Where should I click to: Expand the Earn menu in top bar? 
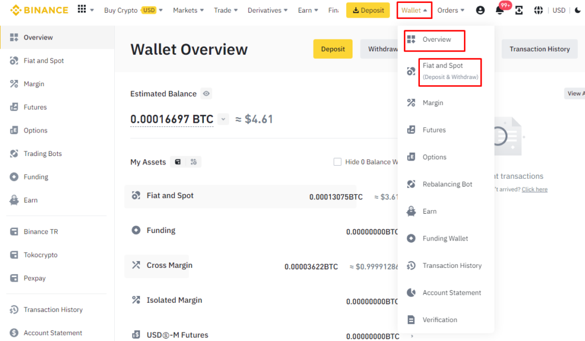pyautogui.click(x=308, y=10)
